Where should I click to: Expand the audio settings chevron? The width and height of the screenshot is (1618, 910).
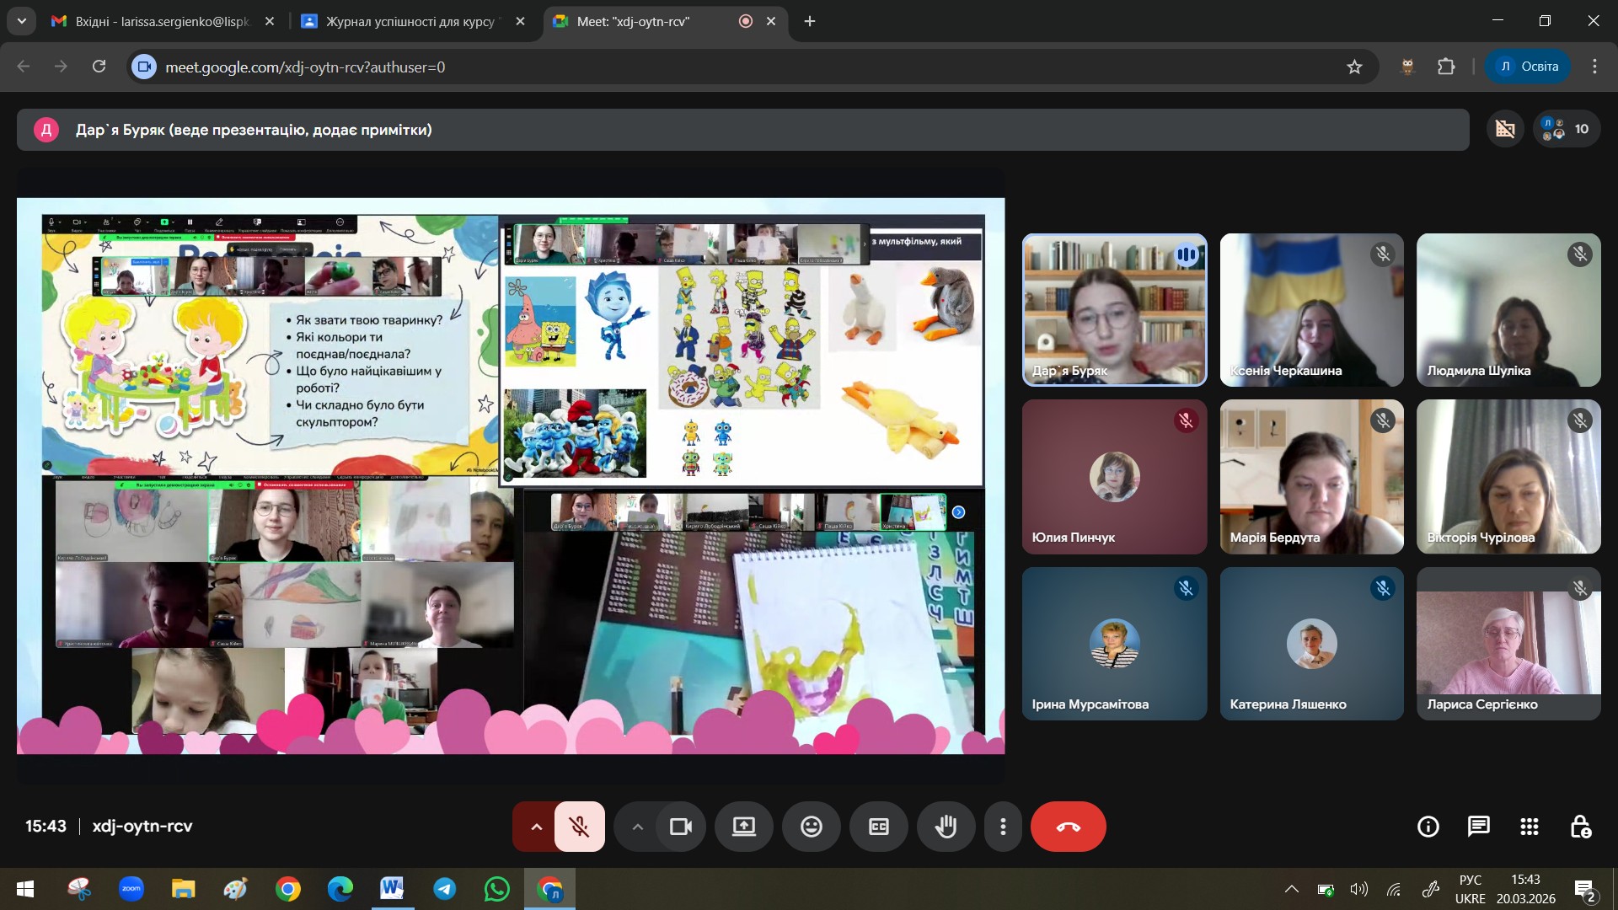(x=535, y=827)
